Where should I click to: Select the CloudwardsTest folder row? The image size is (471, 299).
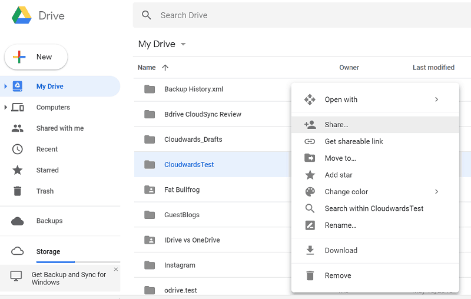coord(213,165)
